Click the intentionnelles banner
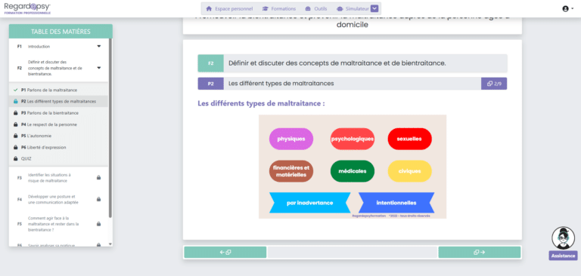This screenshot has height=276, width=581. coord(396,203)
